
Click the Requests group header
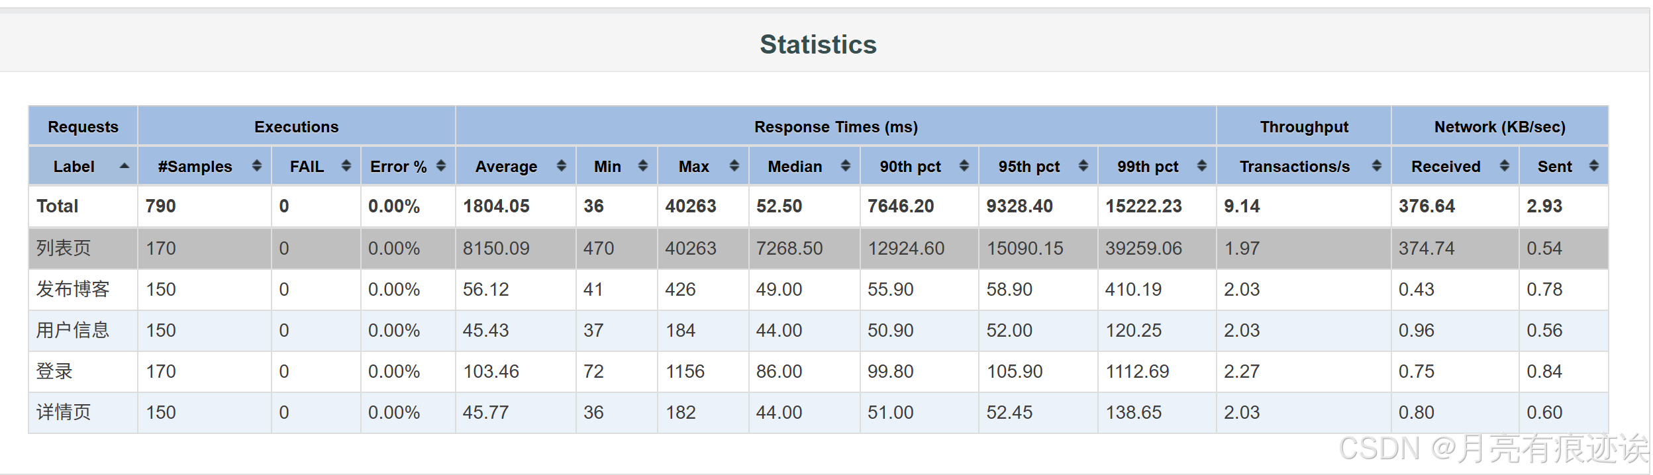83,126
